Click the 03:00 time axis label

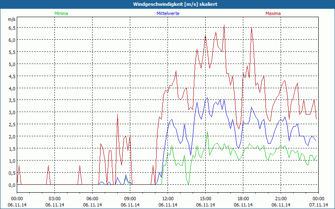click(55, 199)
